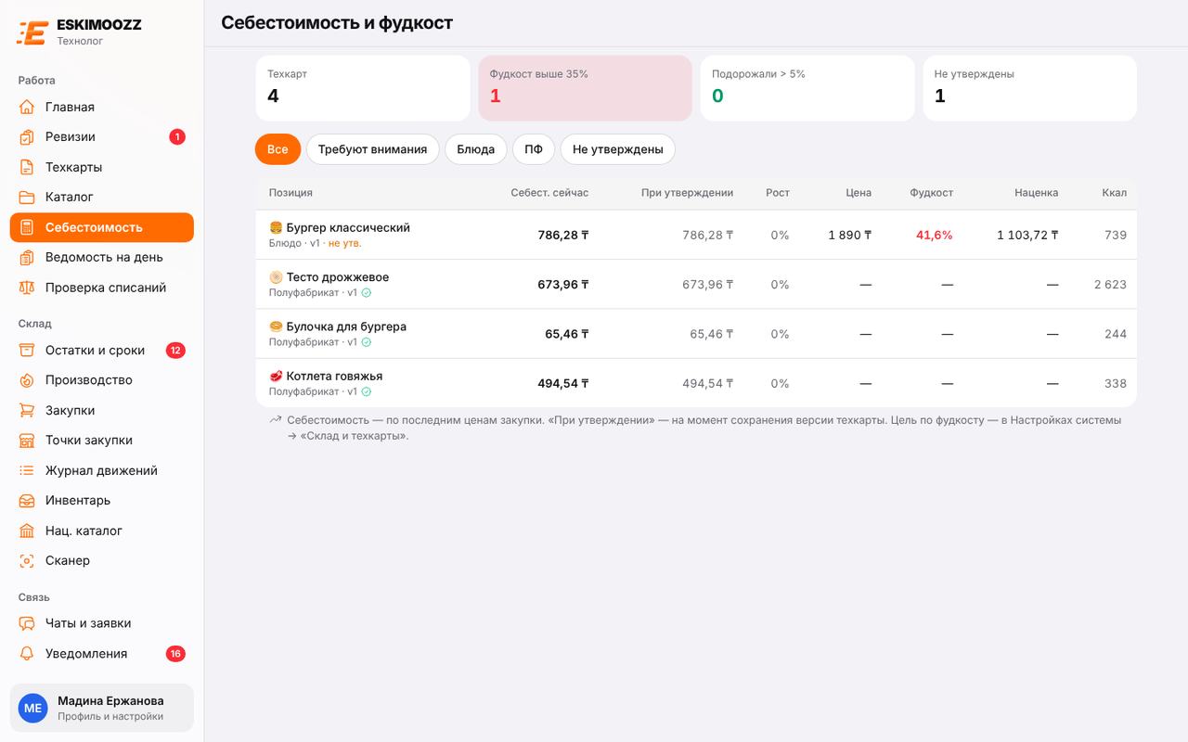Select the Все filter chip
Screen dimensions: 1188x742
click(278, 149)
